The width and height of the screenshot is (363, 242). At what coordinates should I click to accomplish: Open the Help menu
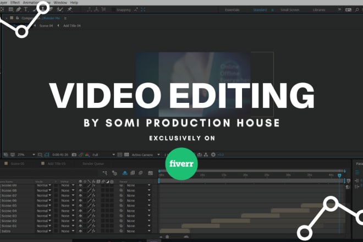[x=74, y=3]
